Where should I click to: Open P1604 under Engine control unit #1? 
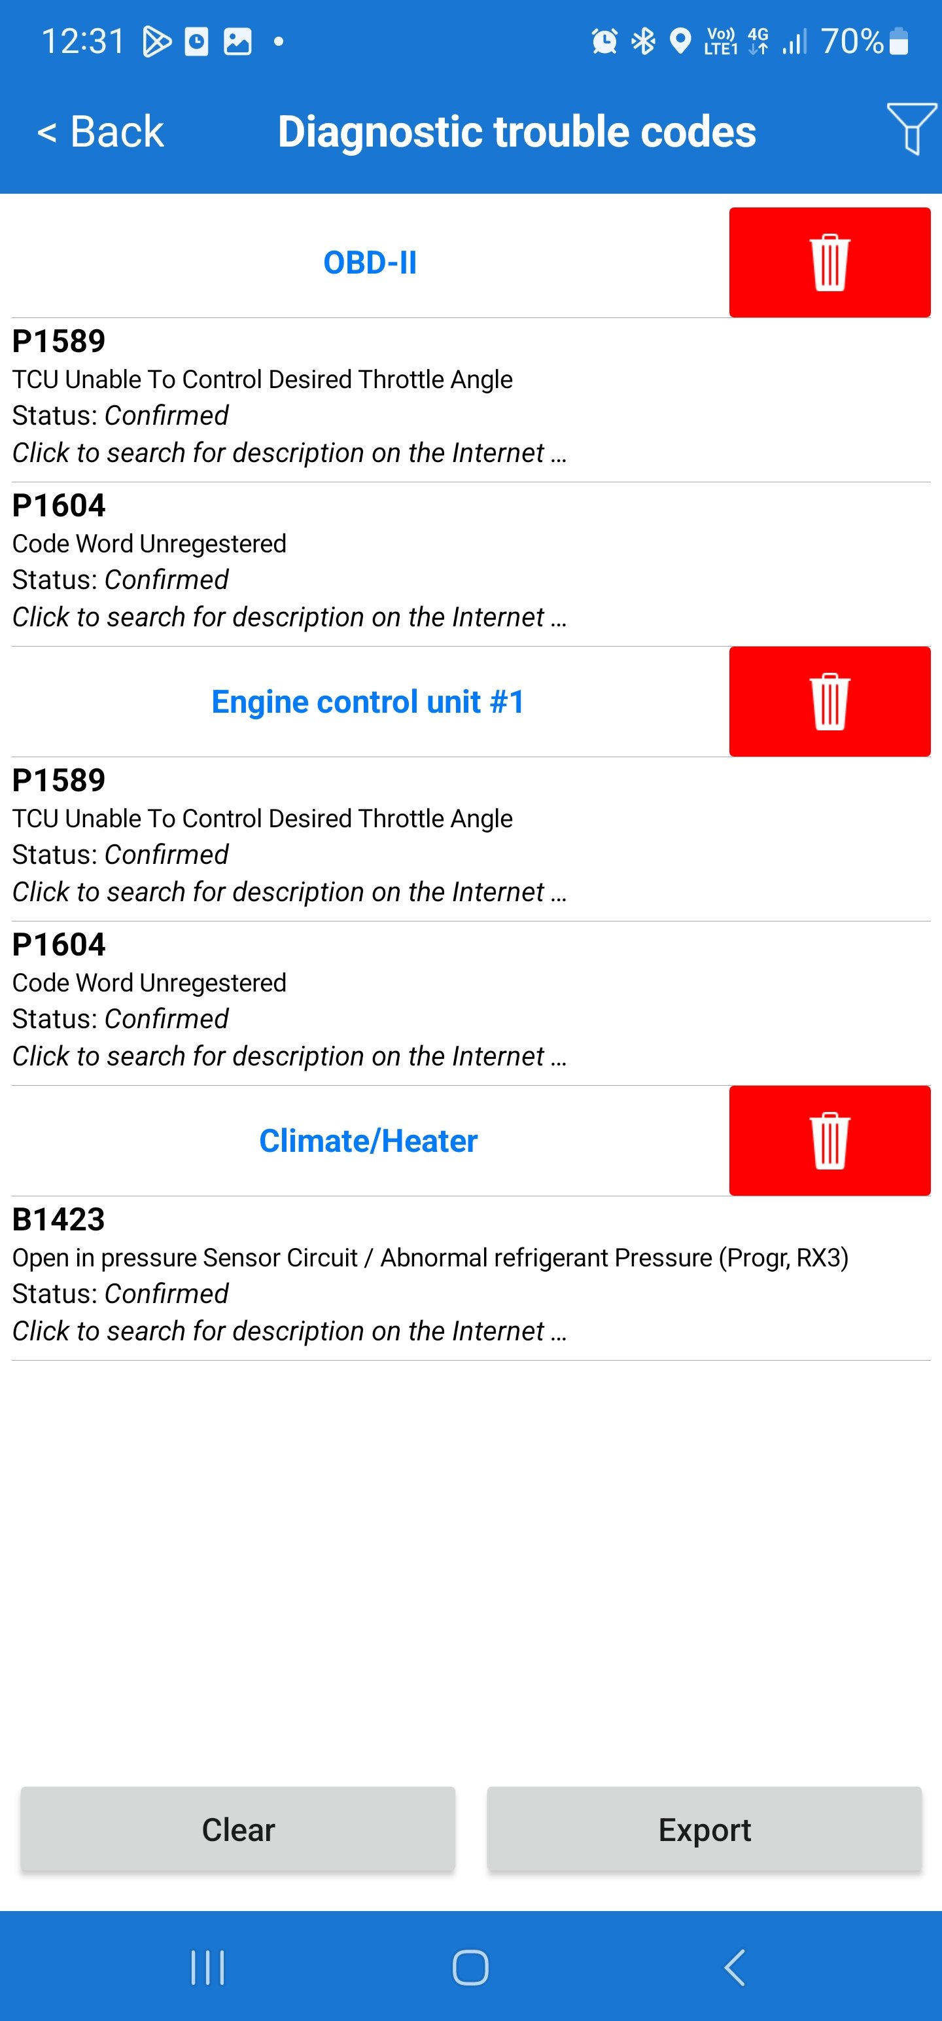pyautogui.click(x=470, y=1004)
